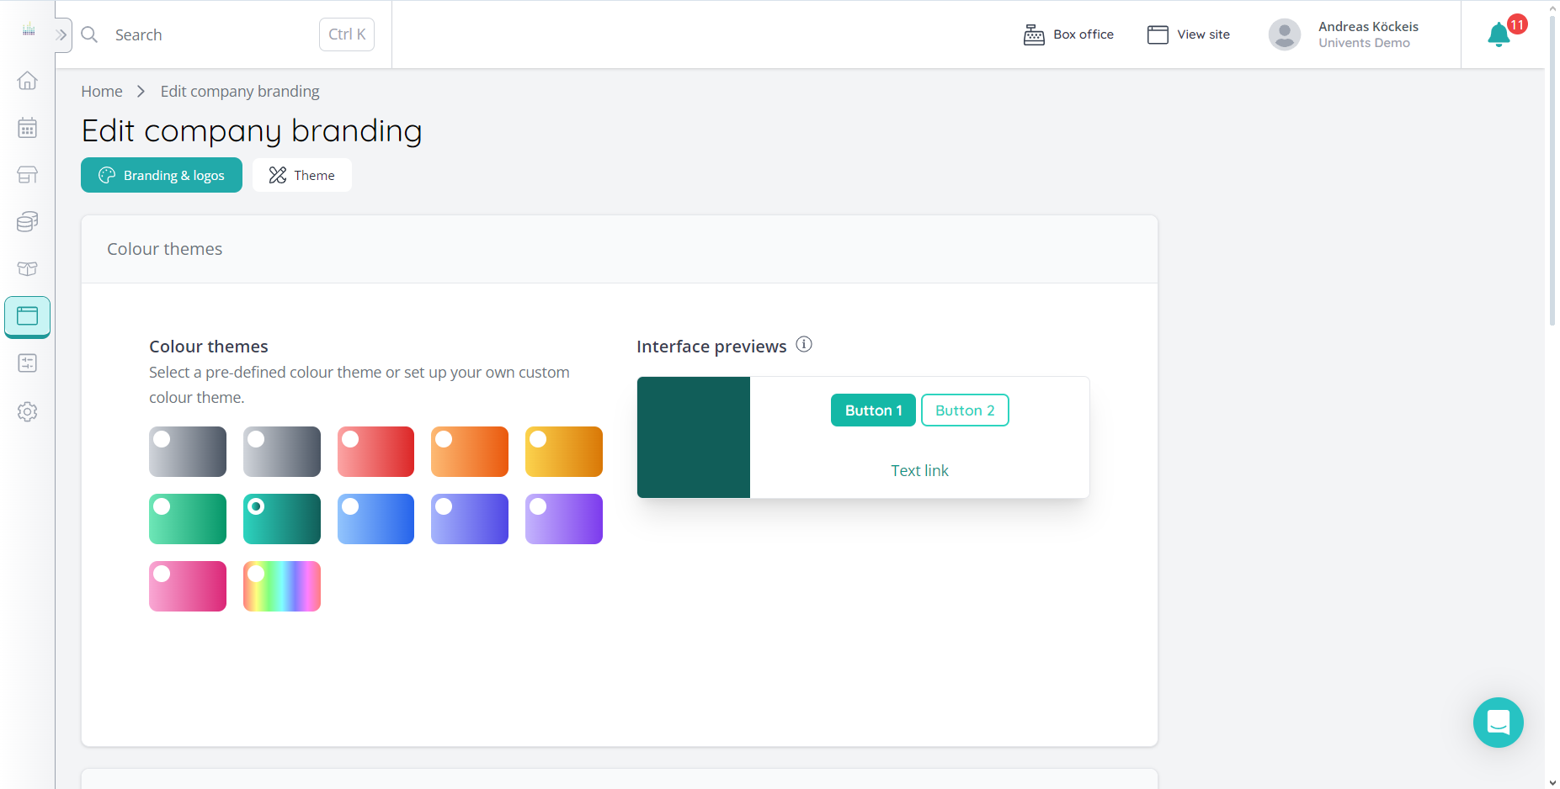Image resolution: width=1560 pixels, height=789 pixels.
Task: Open the highlighted browser window icon in sidebar
Action: 27,316
